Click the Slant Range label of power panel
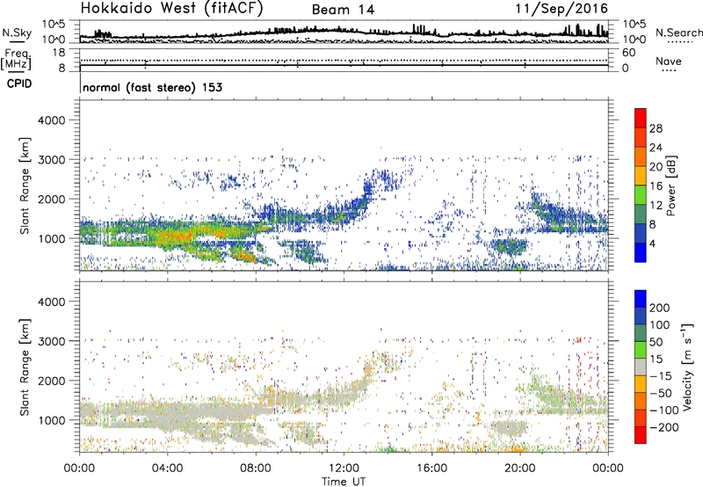This screenshot has height=487, width=703. [x=25, y=186]
